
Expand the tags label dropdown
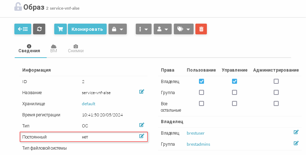pyautogui.click(x=184, y=29)
